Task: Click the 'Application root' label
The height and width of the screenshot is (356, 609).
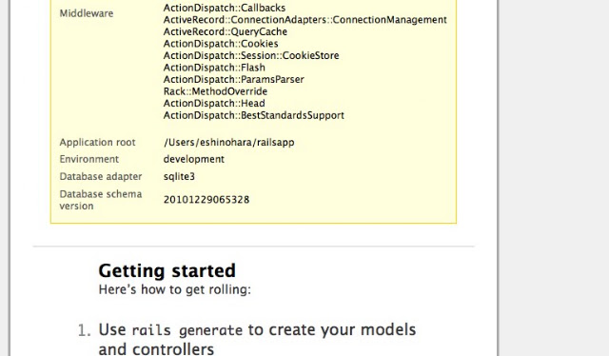Action: [x=97, y=142]
